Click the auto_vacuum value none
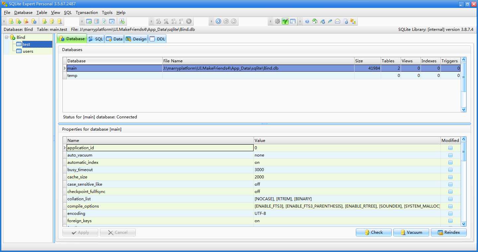 click(x=260, y=155)
